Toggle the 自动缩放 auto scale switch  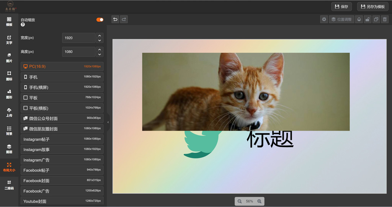(100, 20)
